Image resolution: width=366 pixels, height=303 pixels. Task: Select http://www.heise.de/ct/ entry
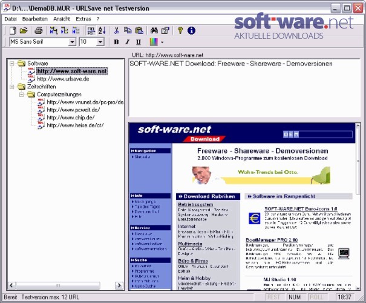coord(75,125)
